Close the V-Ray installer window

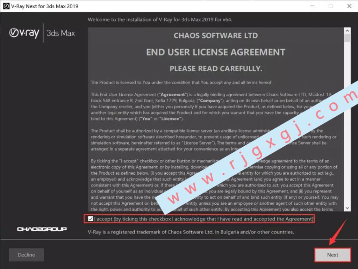[x=349, y=6]
